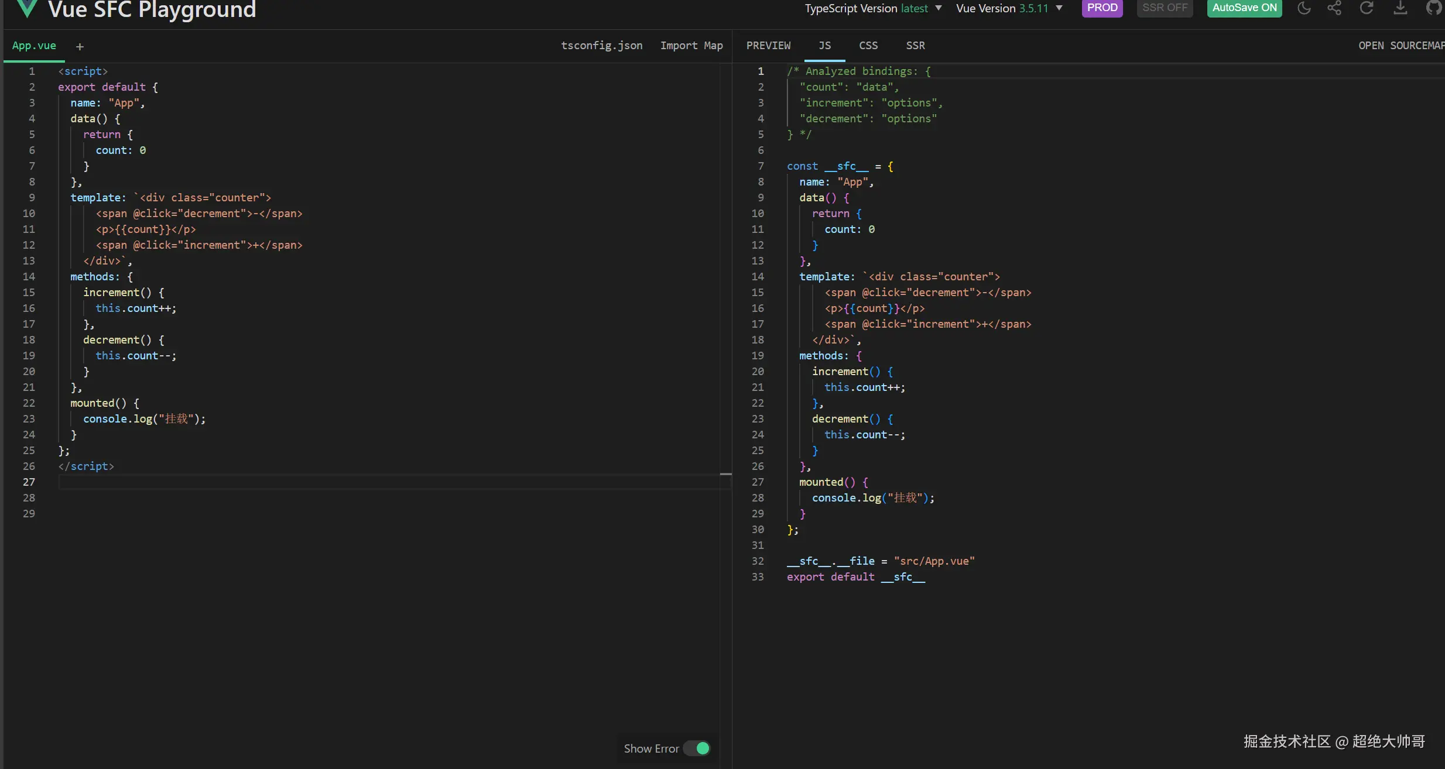Image resolution: width=1445 pixels, height=769 pixels.
Task: Open tsconfig.json file
Action: (x=601, y=46)
